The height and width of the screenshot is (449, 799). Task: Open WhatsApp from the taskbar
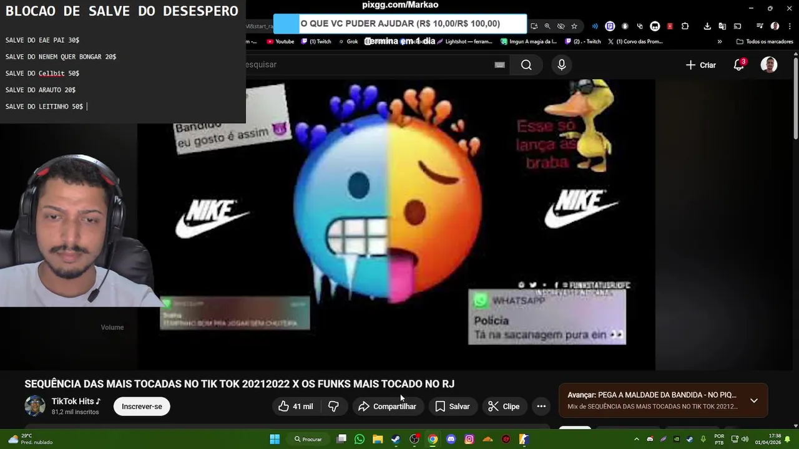click(360, 439)
